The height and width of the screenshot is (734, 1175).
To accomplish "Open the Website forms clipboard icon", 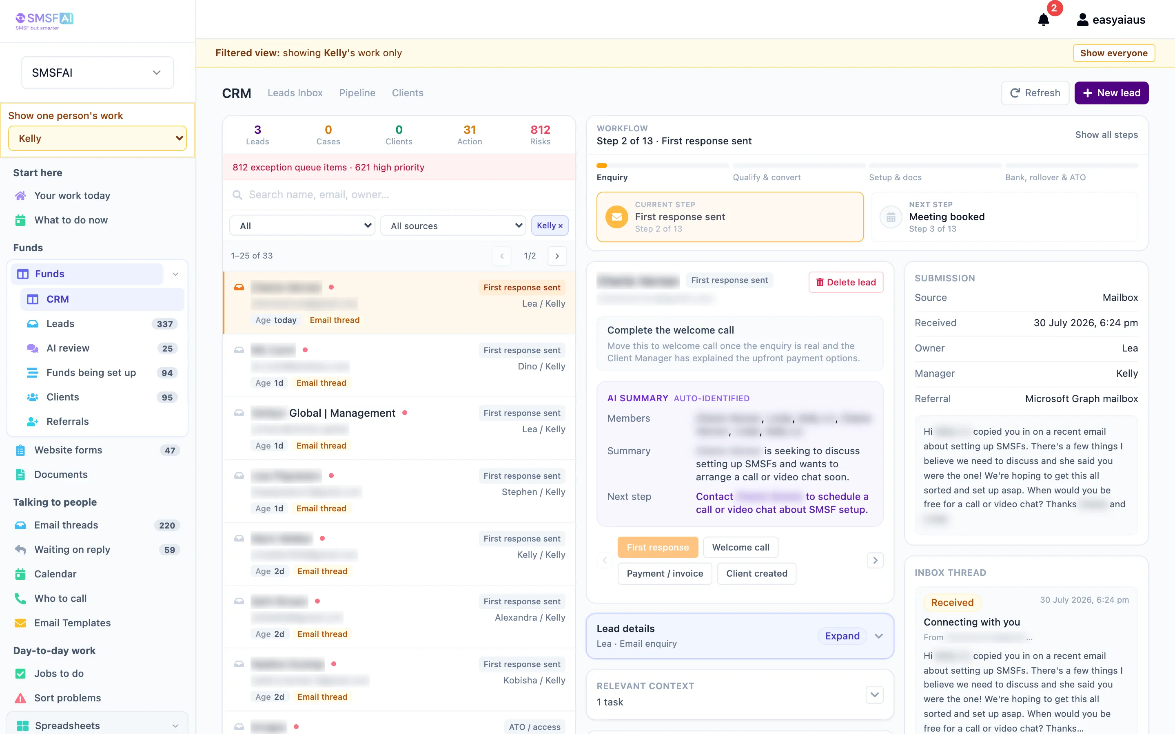I will (x=20, y=450).
